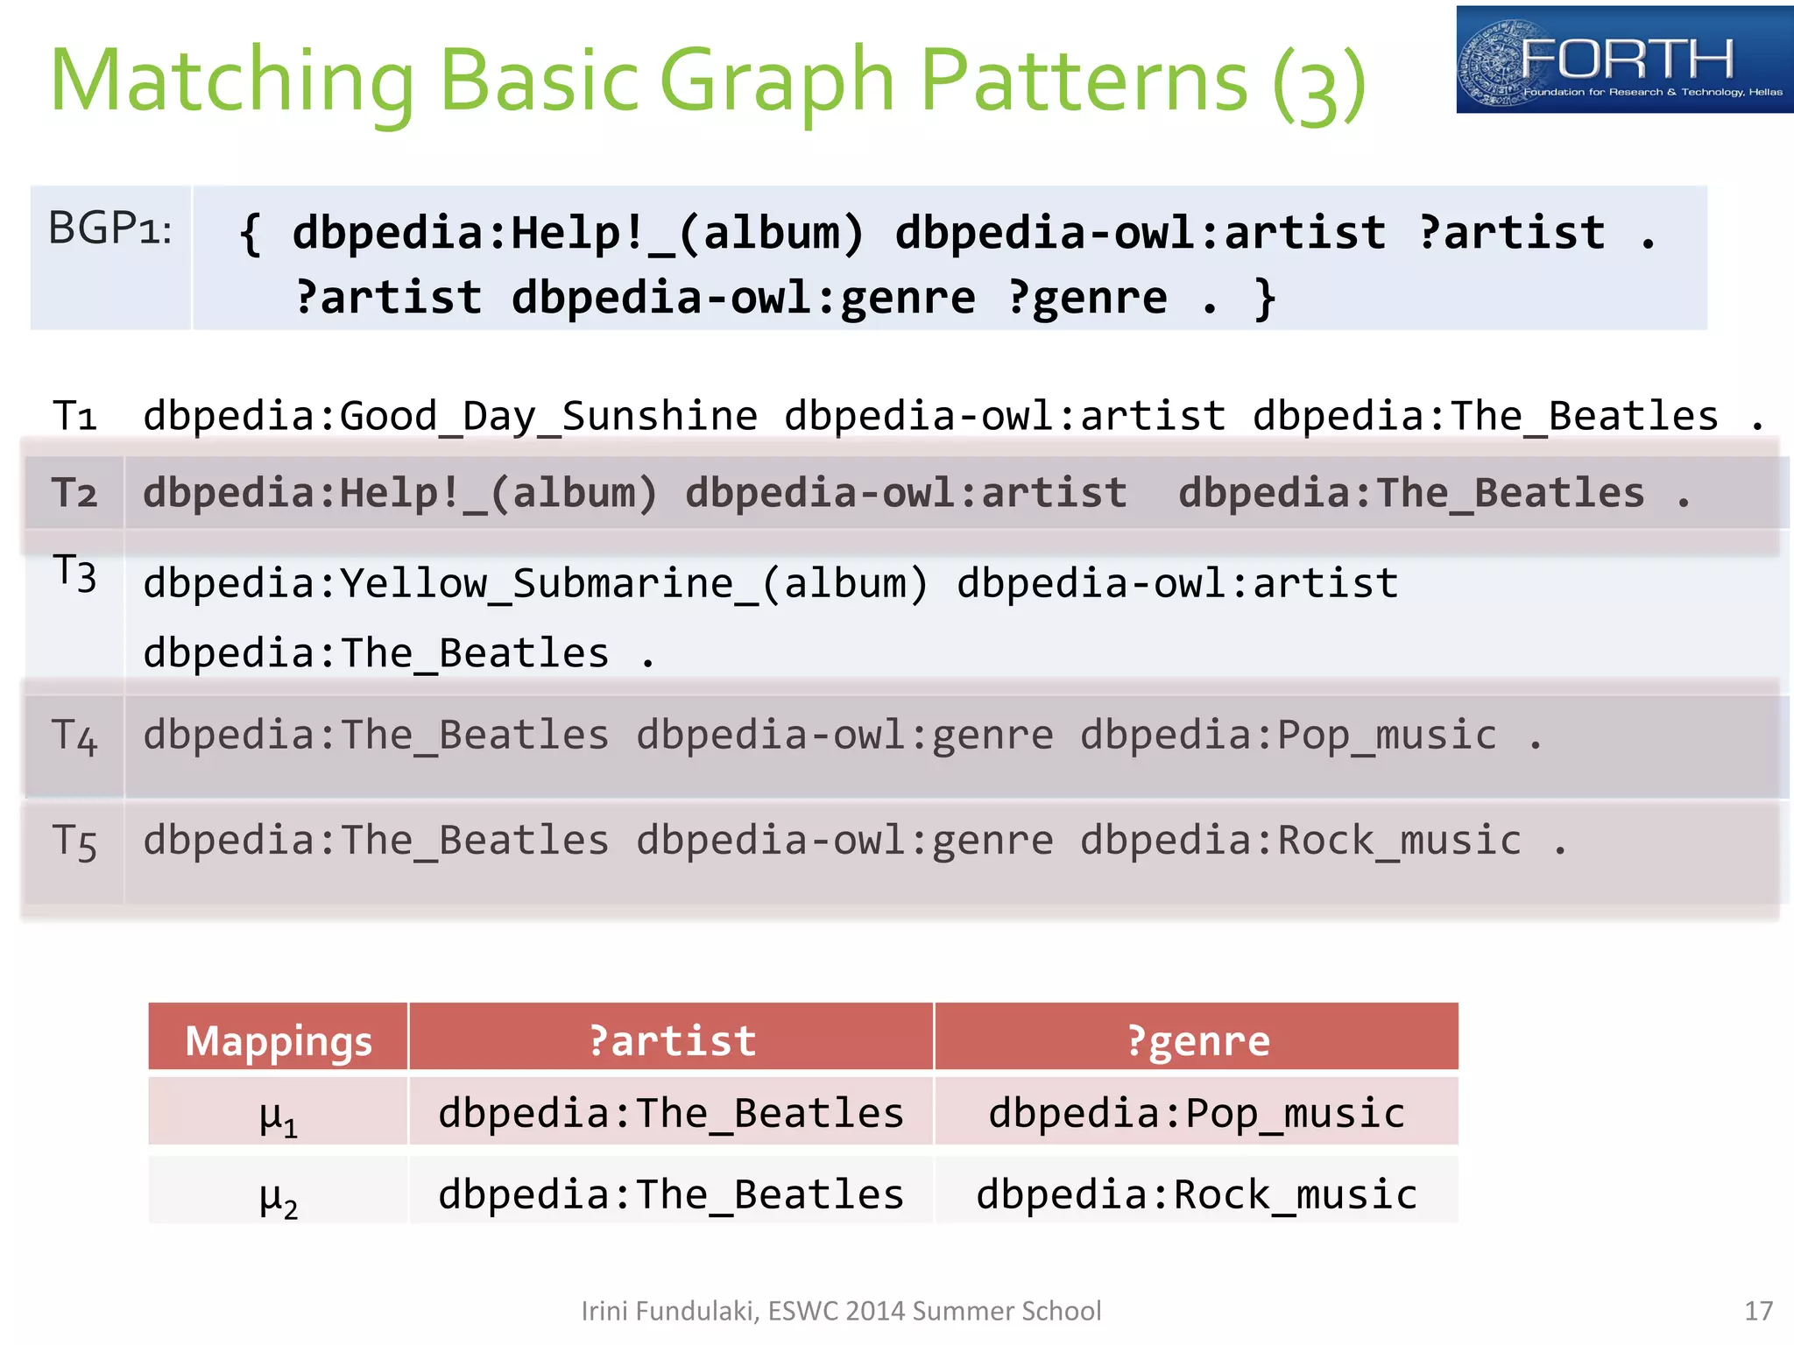The image size is (1794, 1345).
Task: Select the T4 row label
Action: 74,736
